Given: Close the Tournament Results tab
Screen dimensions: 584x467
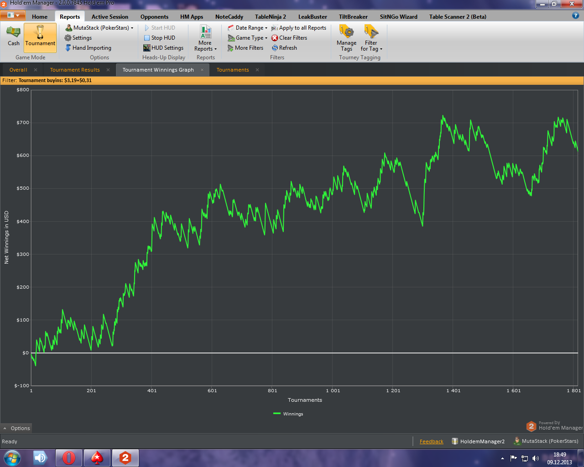Looking at the screenshot, I should pos(108,70).
